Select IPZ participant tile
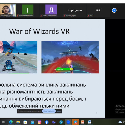Screen dimensions: 125x125 [98, 10]
